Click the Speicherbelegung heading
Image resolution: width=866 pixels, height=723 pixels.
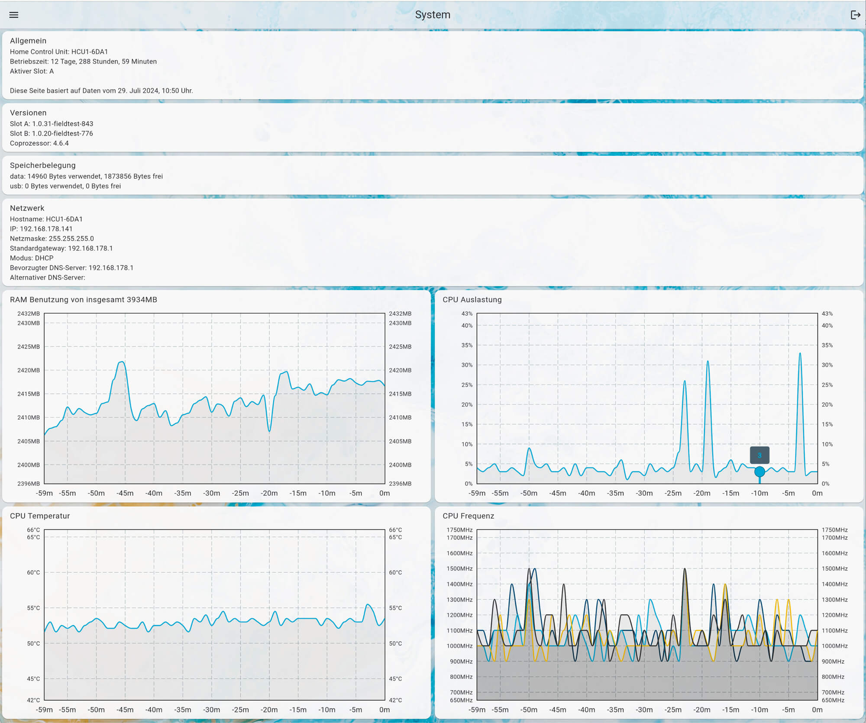43,165
